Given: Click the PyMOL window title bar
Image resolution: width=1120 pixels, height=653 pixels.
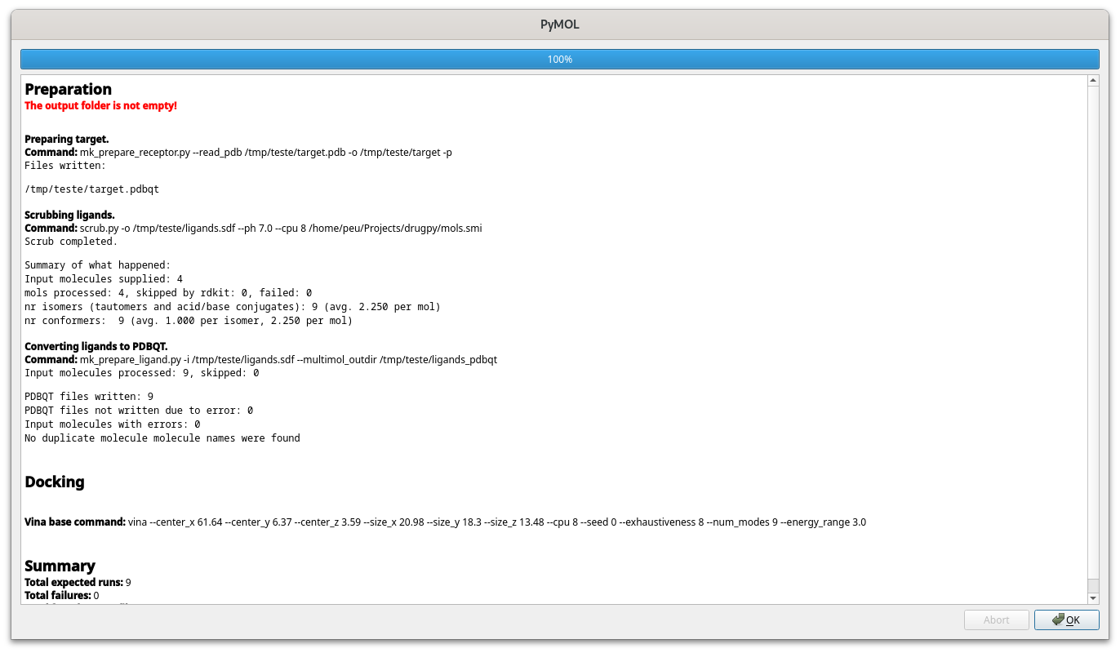Looking at the screenshot, I should click(x=559, y=24).
